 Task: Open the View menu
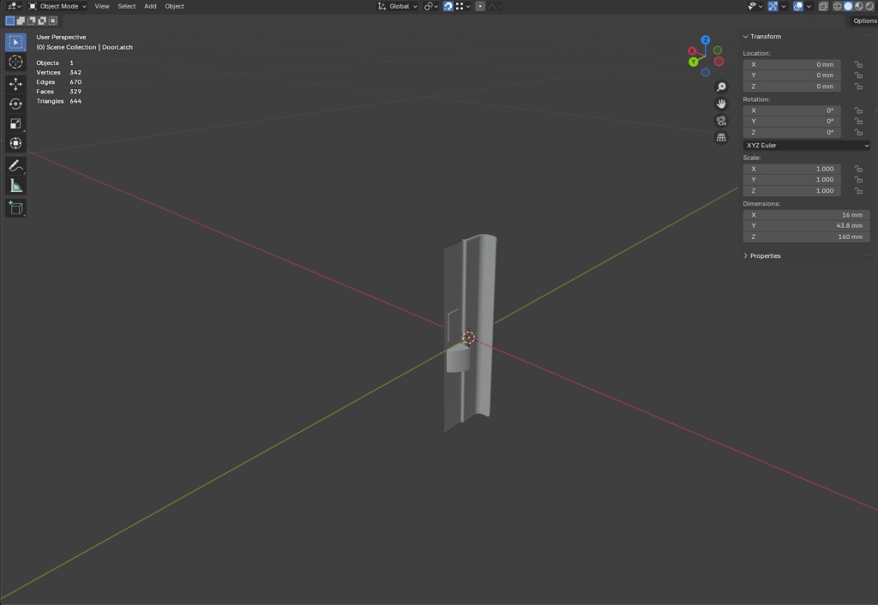point(102,6)
